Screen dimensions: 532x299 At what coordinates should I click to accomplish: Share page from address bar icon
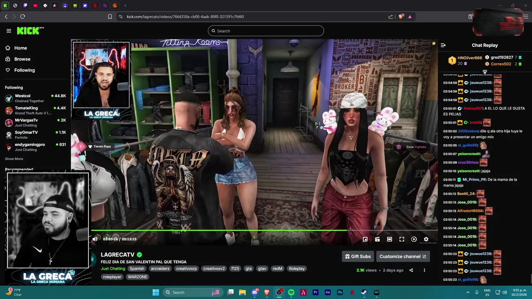[391, 17]
